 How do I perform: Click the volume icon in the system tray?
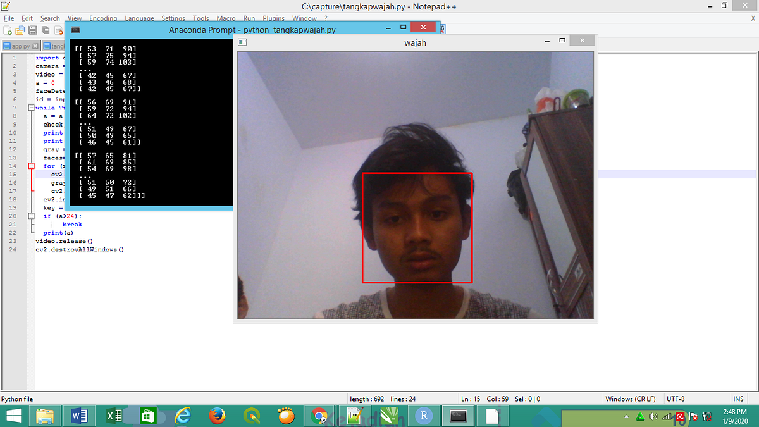click(x=653, y=416)
